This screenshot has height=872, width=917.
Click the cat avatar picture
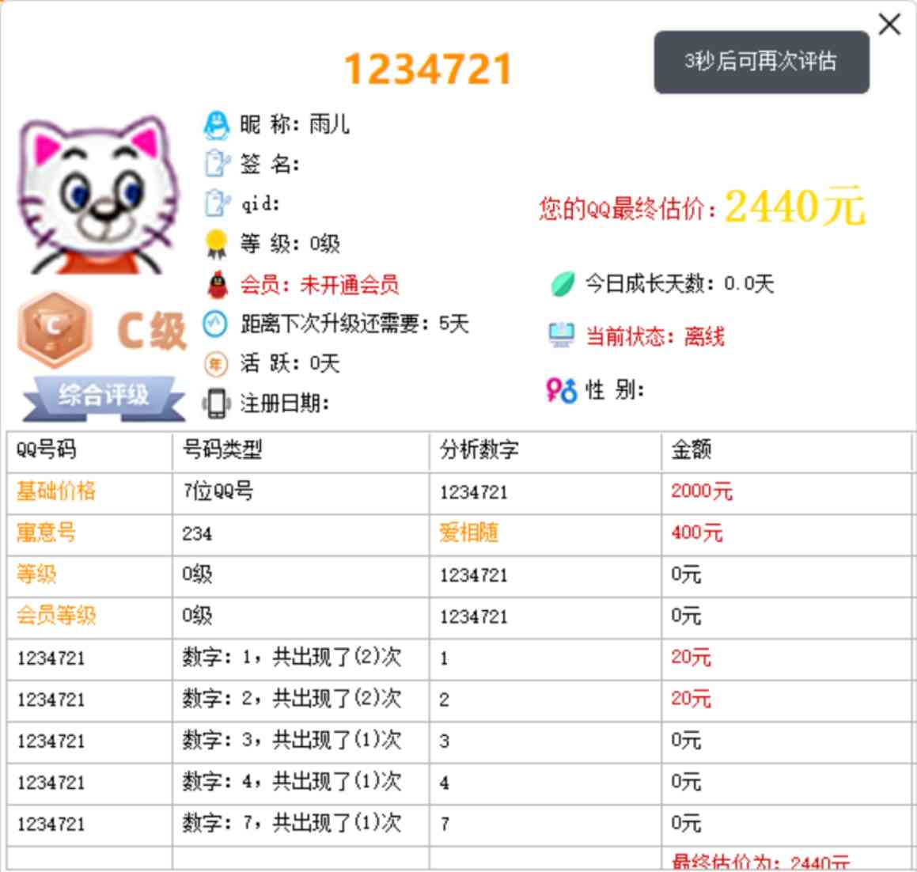[x=98, y=195]
